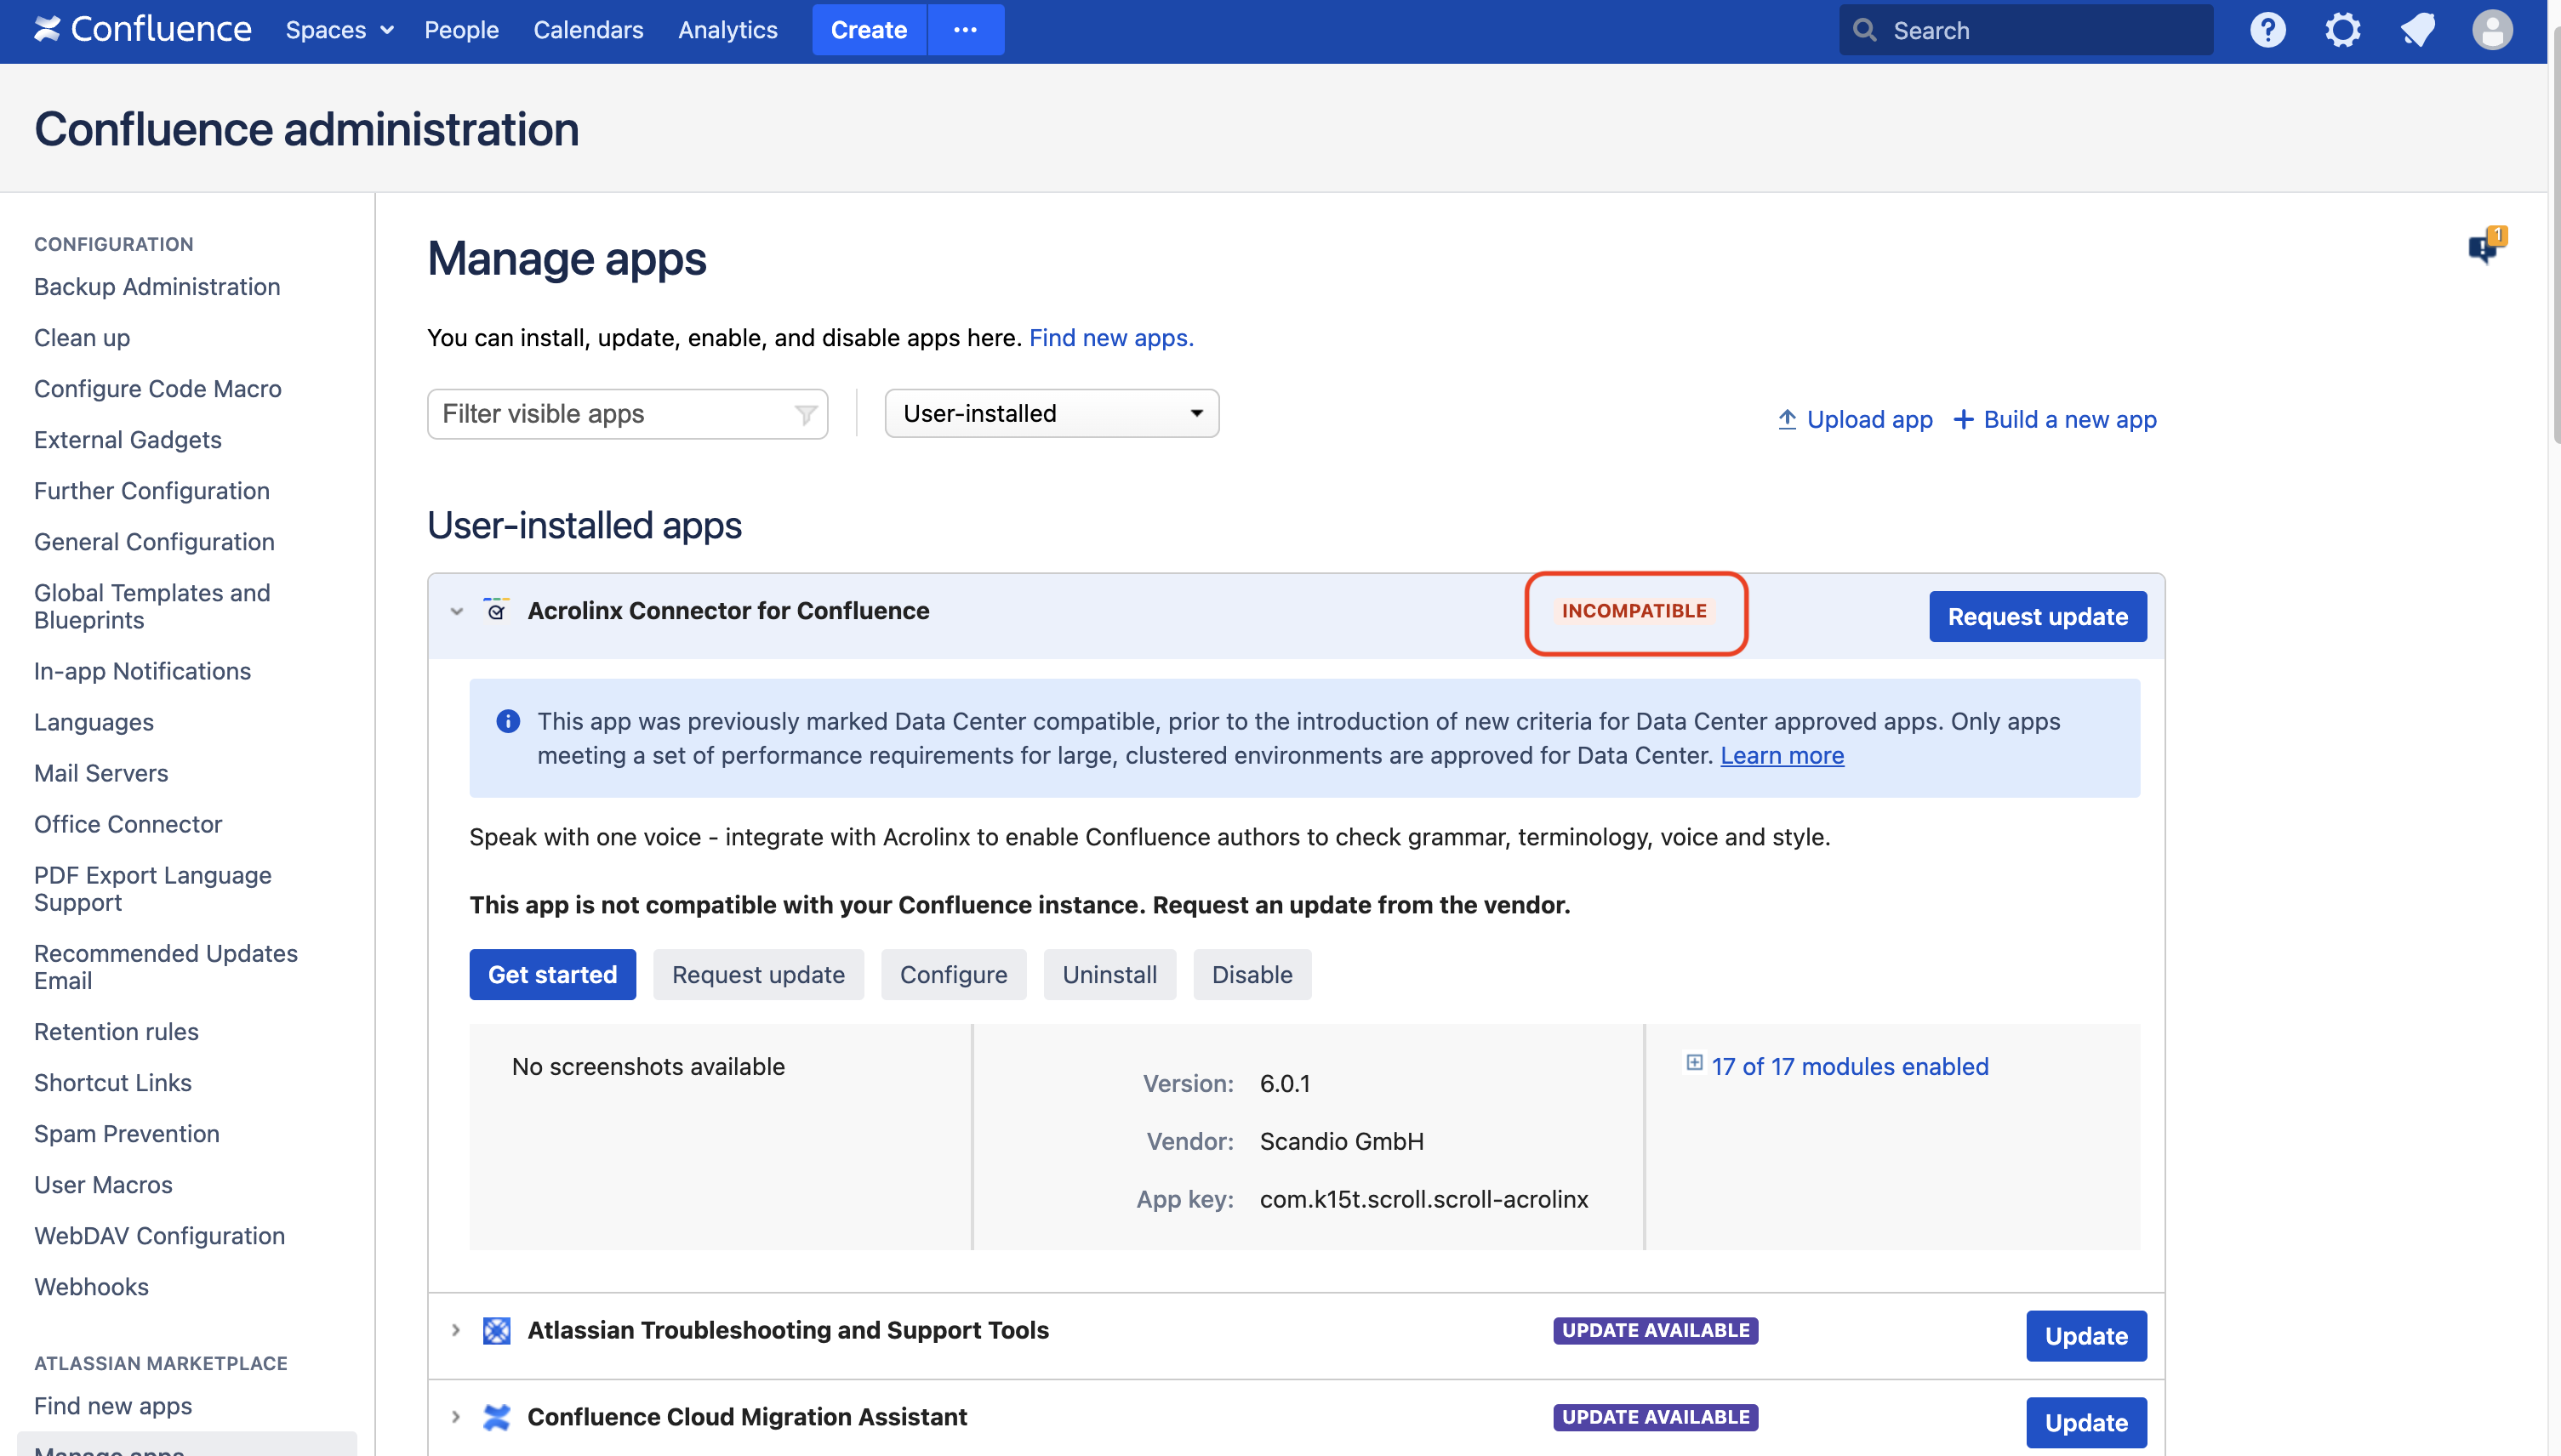The image size is (2561, 1456).
Task: Open WebDAV Configuration in sidebar
Action: [x=159, y=1235]
